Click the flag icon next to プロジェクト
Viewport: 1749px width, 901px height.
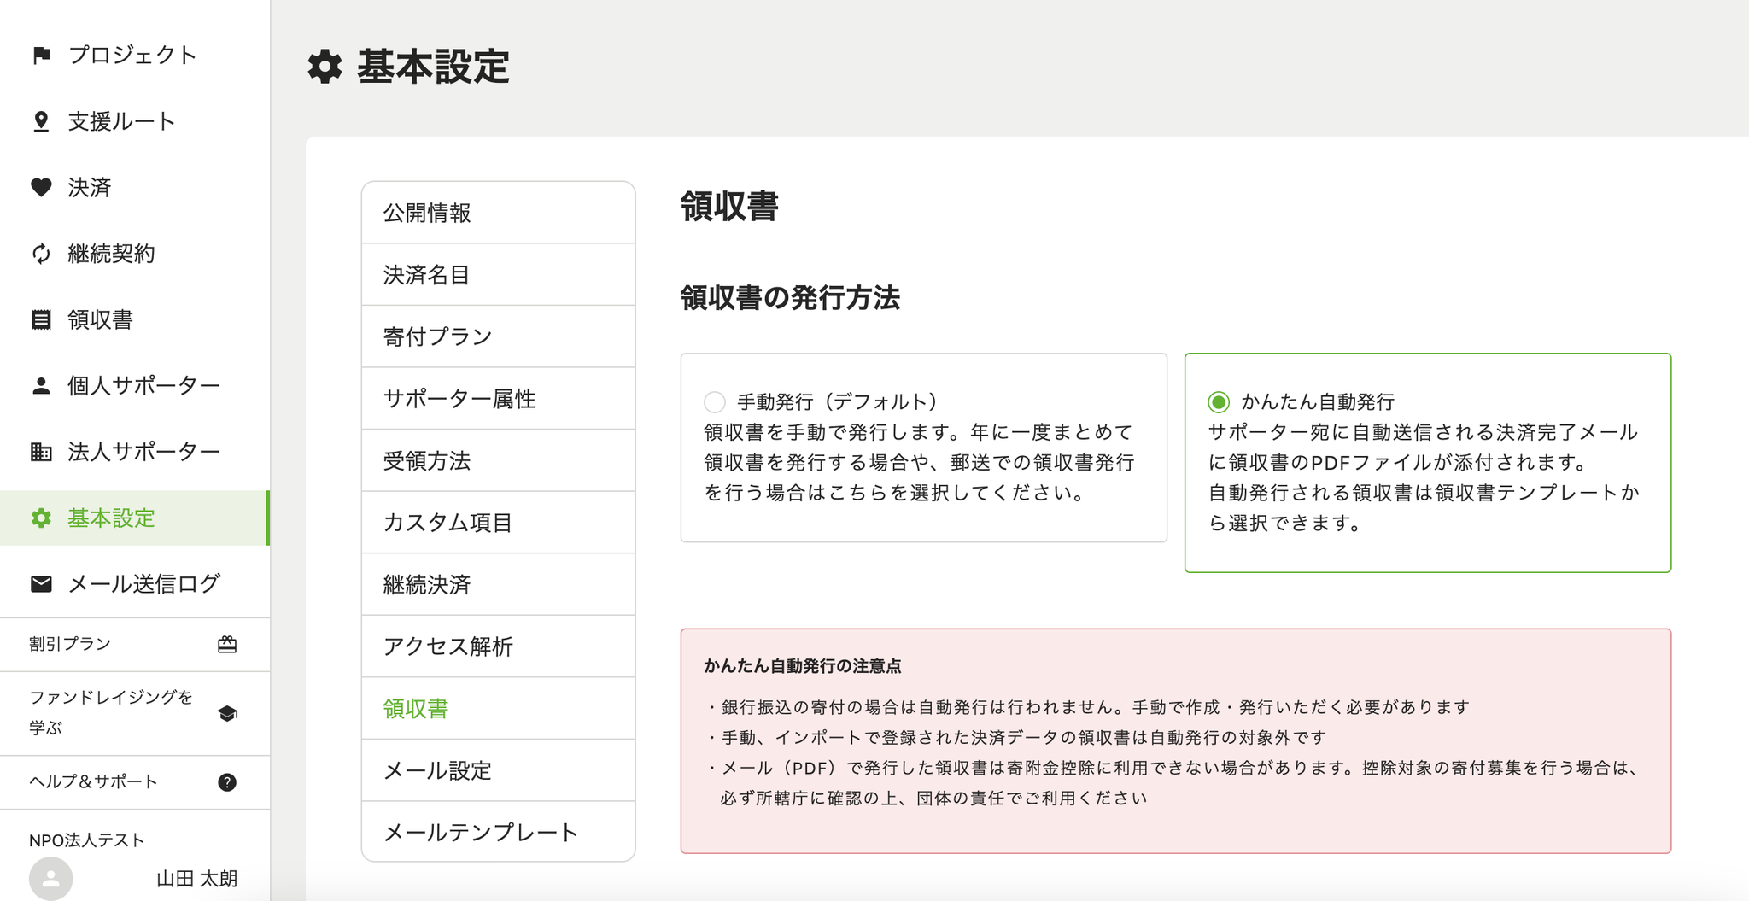[41, 56]
